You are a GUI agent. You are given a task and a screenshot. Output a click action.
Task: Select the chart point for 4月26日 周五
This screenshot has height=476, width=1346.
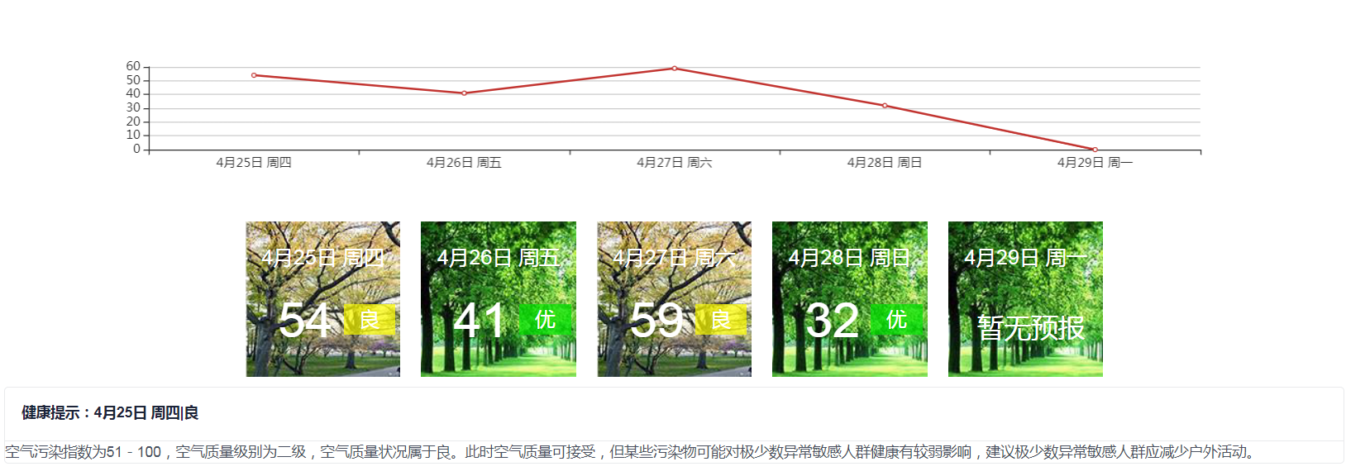[464, 93]
